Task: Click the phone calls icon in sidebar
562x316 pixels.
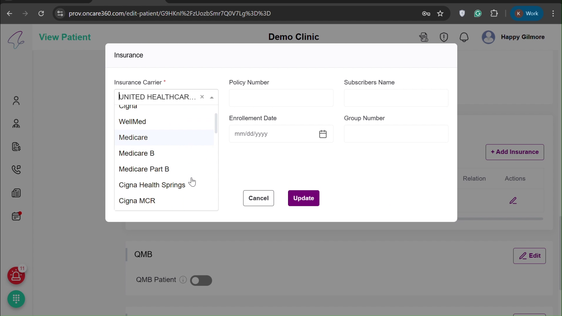Action: point(16,170)
